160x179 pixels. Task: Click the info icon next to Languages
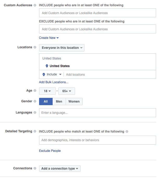coord(35,112)
